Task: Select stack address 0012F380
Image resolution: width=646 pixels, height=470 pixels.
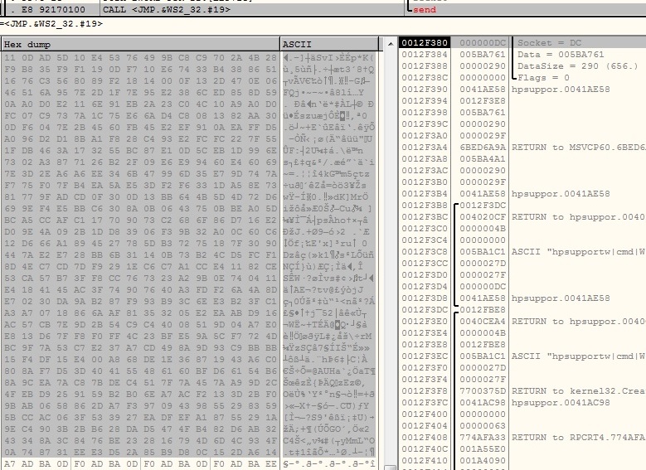Action: pyautogui.click(x=425, y=43)
